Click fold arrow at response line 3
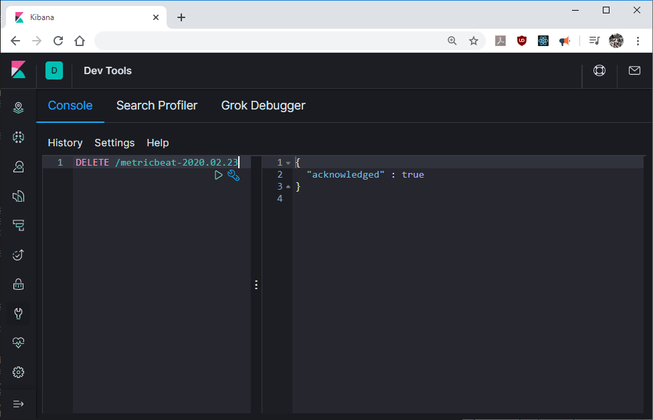The height and width of the screenshot is (420, 653). click(x=288, y=187)
